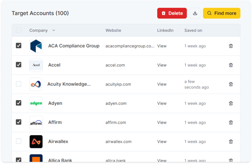Delete ACA Compliance Group via trash icon

(x=231, y=46)
